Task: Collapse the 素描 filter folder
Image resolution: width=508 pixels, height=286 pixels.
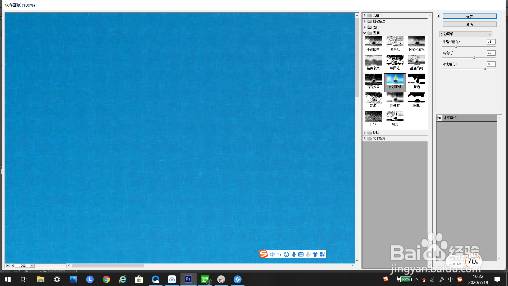Action: (365, 33)
